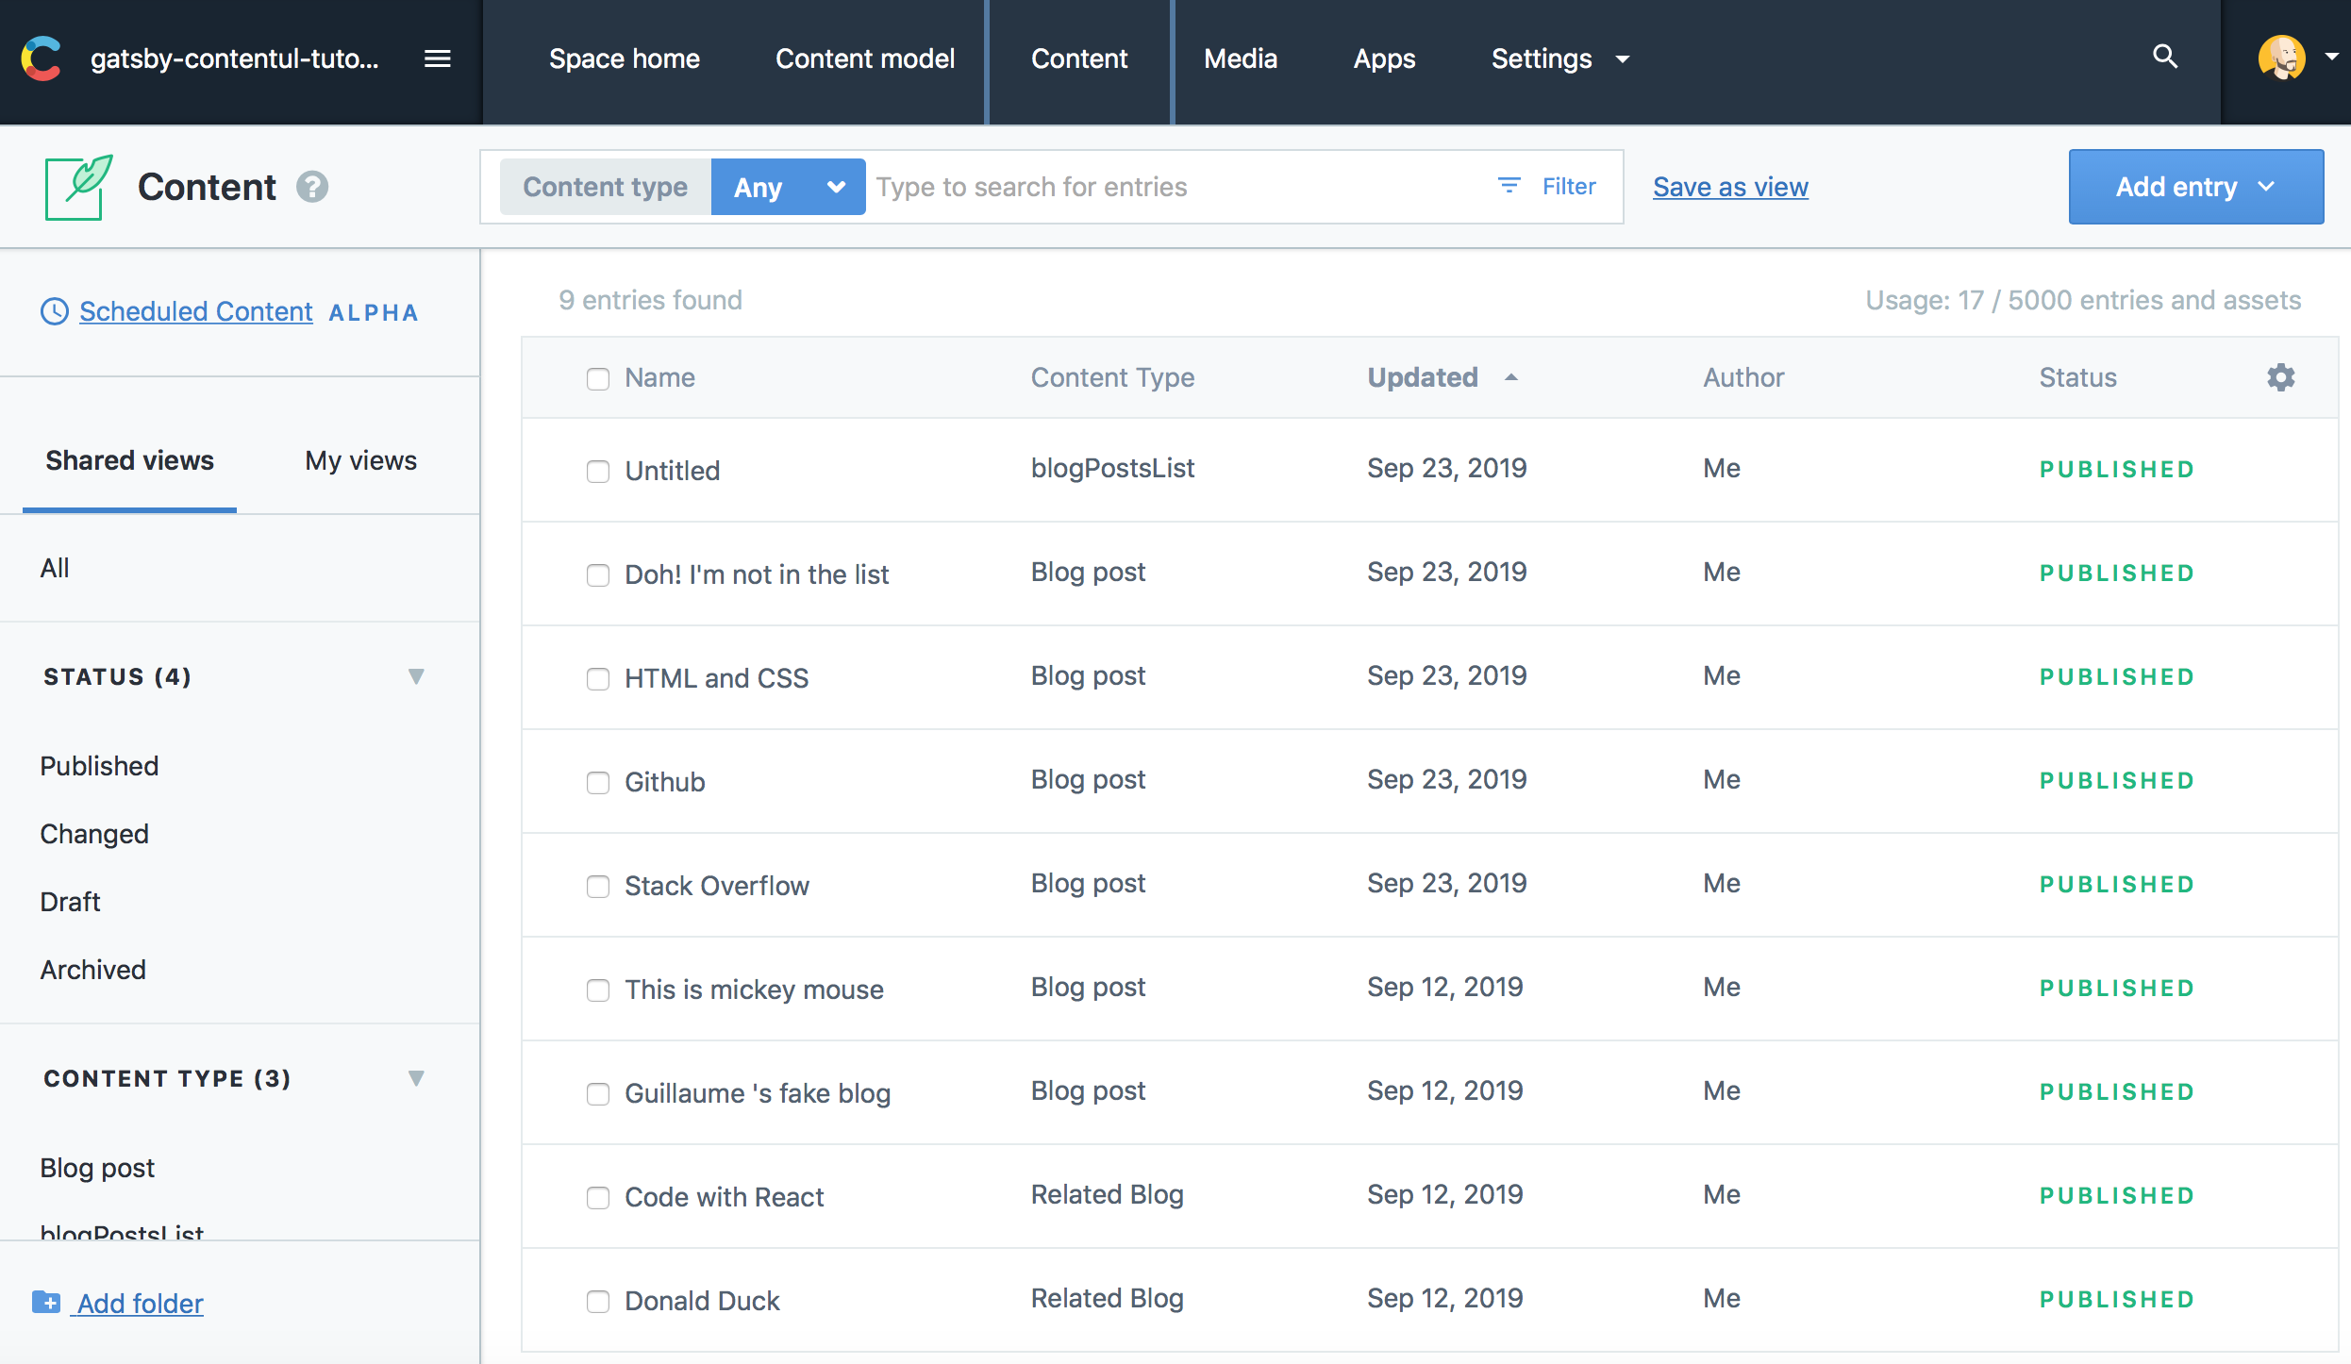Select the Github entry checkbox

point(598,782)
